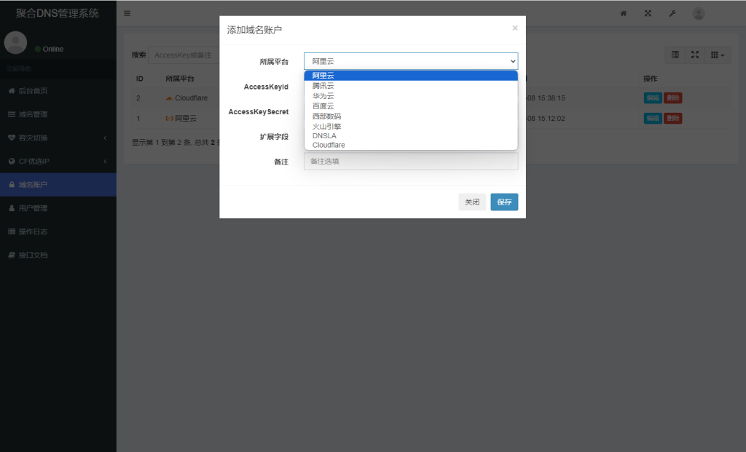Click the 所属平台 column header
Screen dimensions: 746x452
click(180, 79)
